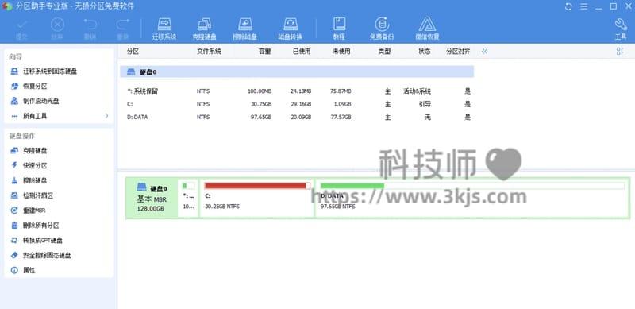Sort by the 分区 column header
The height and width of the screenshot is (309, 635).
pyautogui.click(x=133, y=52)
